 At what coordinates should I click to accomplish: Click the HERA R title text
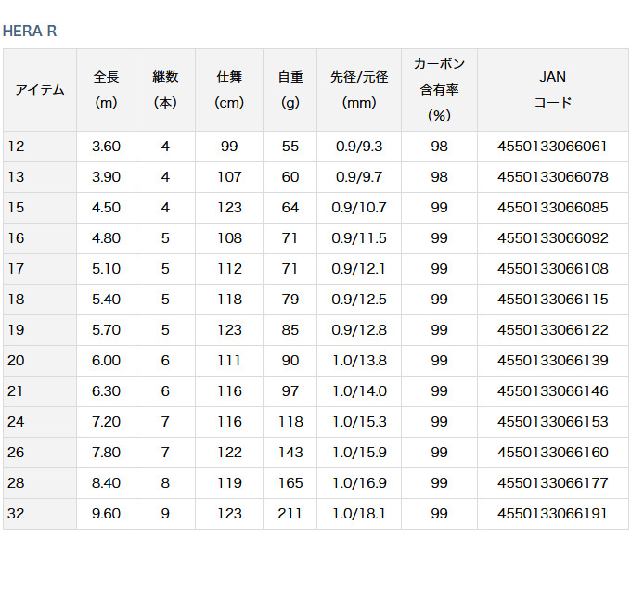click(30, 31)
